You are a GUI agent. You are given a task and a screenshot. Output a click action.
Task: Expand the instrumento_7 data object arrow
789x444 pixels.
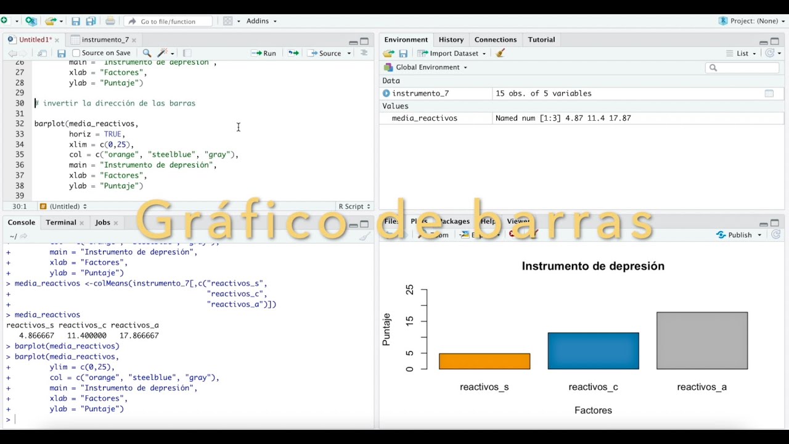point(386,94)
